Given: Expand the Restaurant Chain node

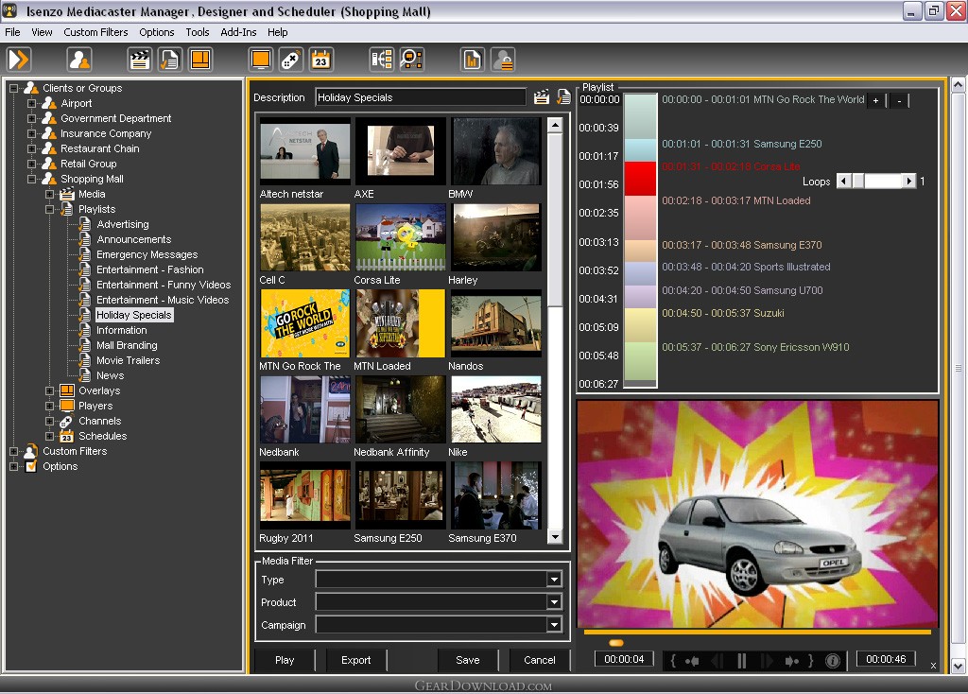Looking at the screenshot, I should pos(31,148).
